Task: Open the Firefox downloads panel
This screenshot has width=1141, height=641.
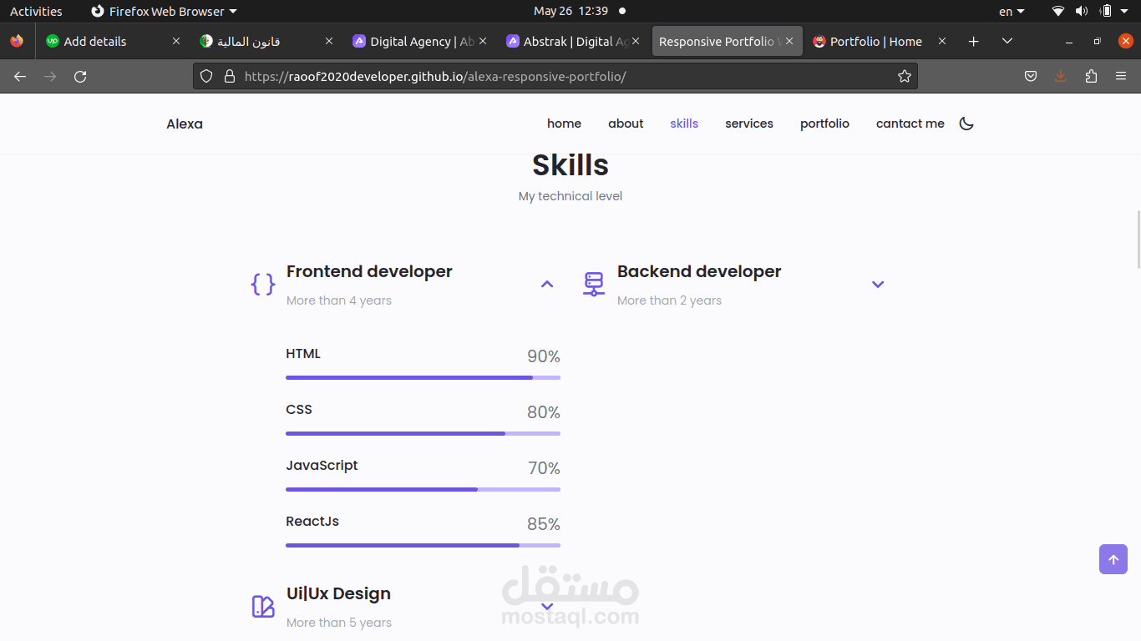Action: pos(1061,77)
